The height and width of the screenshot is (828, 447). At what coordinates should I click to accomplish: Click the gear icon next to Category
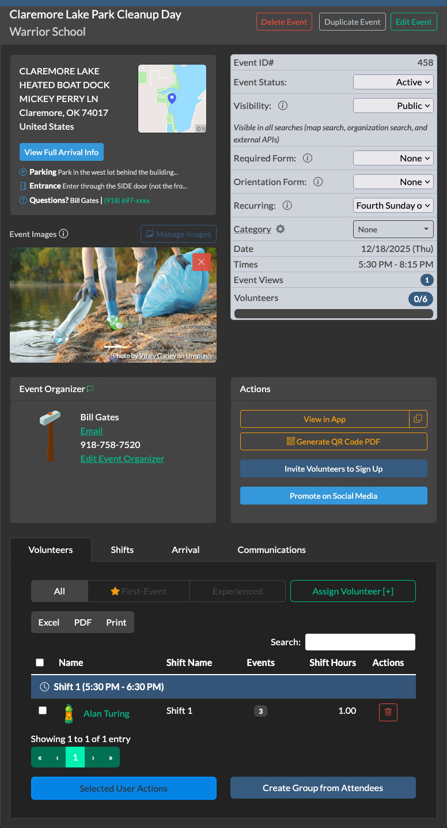click(x=281, y=229)
